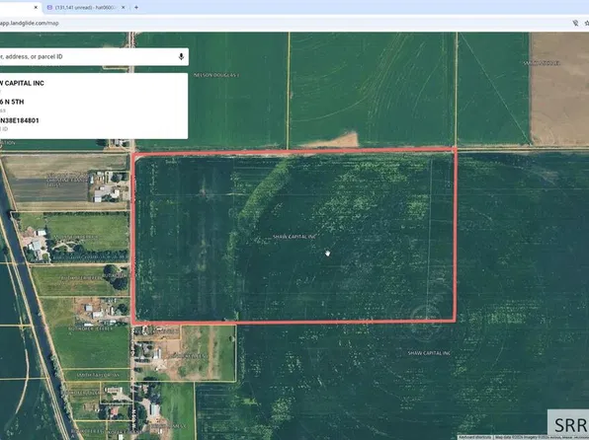Click the bookmark star icon in address bar
589x440 pixels.
[x=586, y=24]
